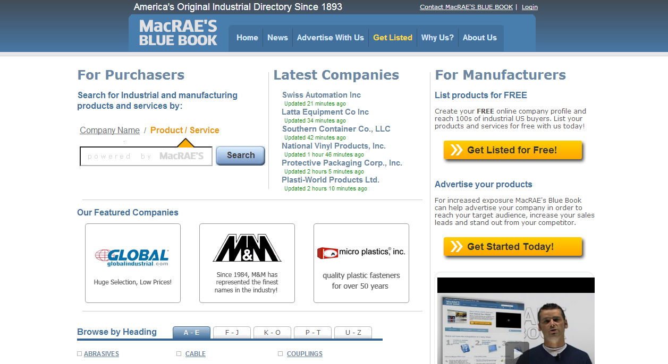Go to the News navigation item
This screenshot has width=668, height=364.
coord(277,38)
